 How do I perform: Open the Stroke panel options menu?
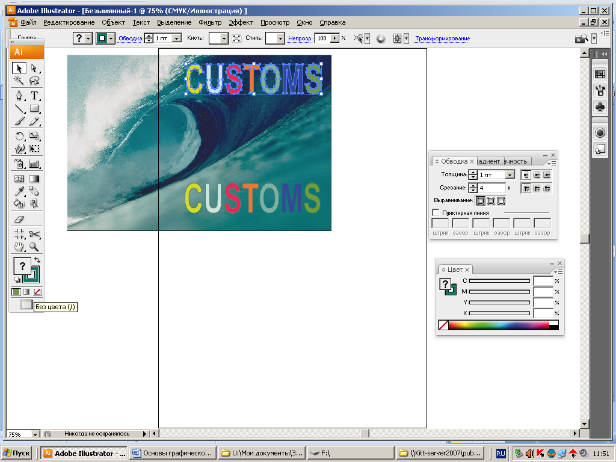click(552, 162)
